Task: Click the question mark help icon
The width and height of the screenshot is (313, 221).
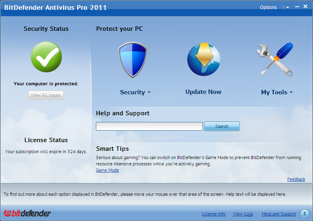Action: (x=304, y=214)
